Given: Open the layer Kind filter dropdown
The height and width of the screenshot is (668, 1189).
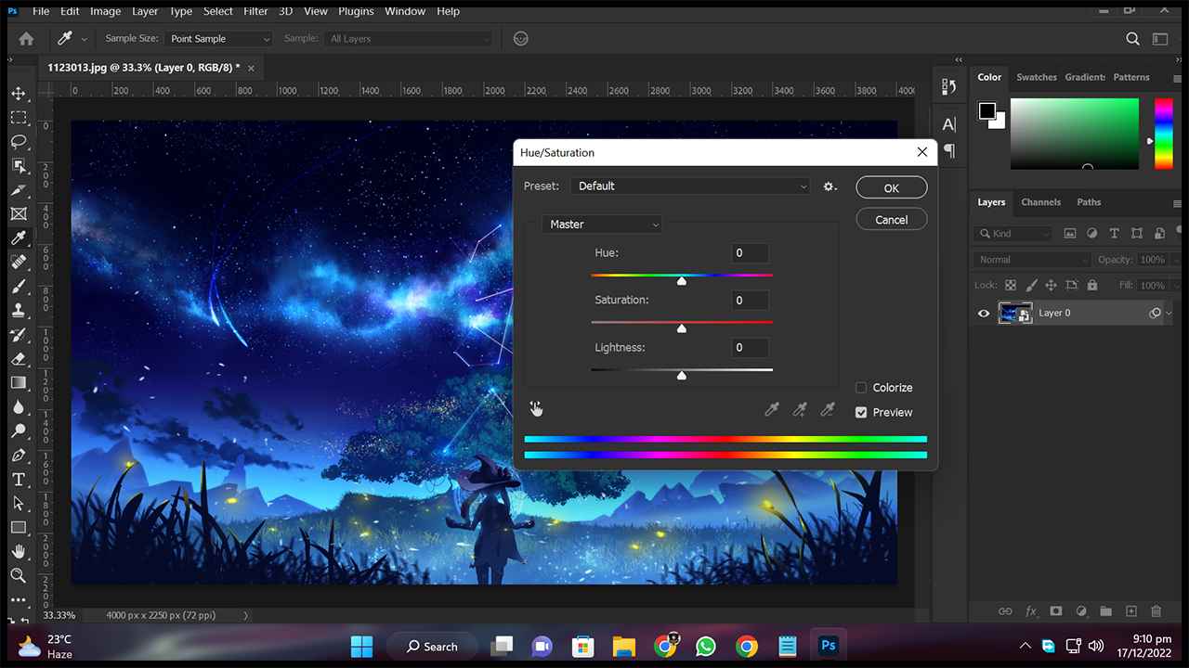Looking at the screenshot, I should tap(1013, 234).
